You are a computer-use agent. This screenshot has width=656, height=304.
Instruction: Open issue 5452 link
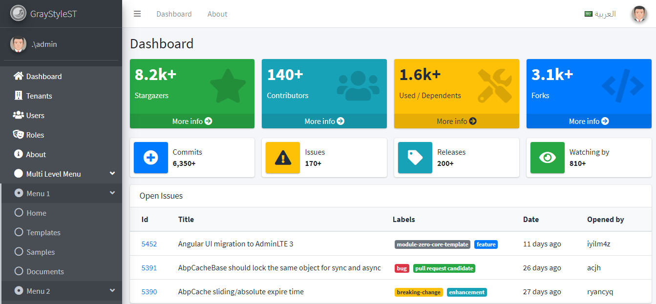(x=149, y=243)
